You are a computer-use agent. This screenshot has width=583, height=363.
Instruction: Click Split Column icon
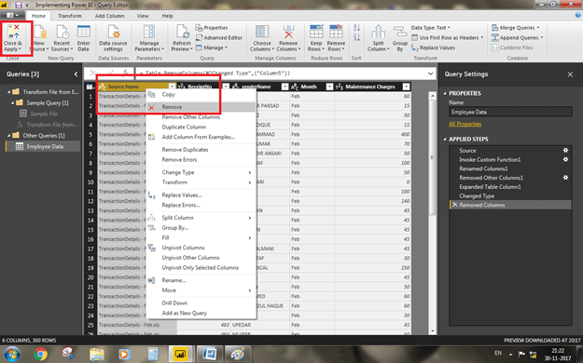(378, 32)
